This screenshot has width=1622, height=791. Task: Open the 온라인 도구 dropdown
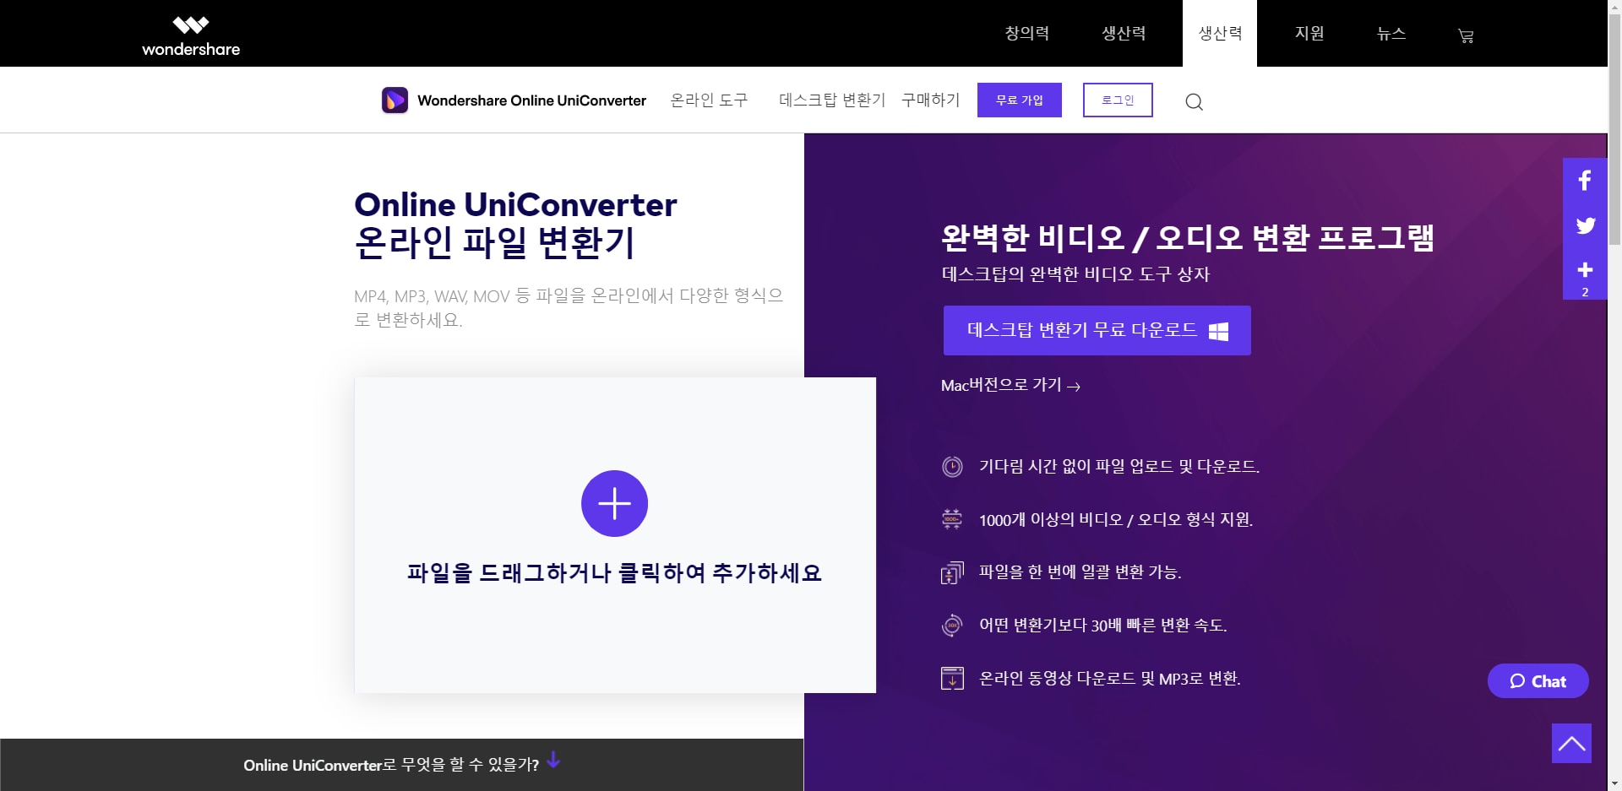[709, 100]
